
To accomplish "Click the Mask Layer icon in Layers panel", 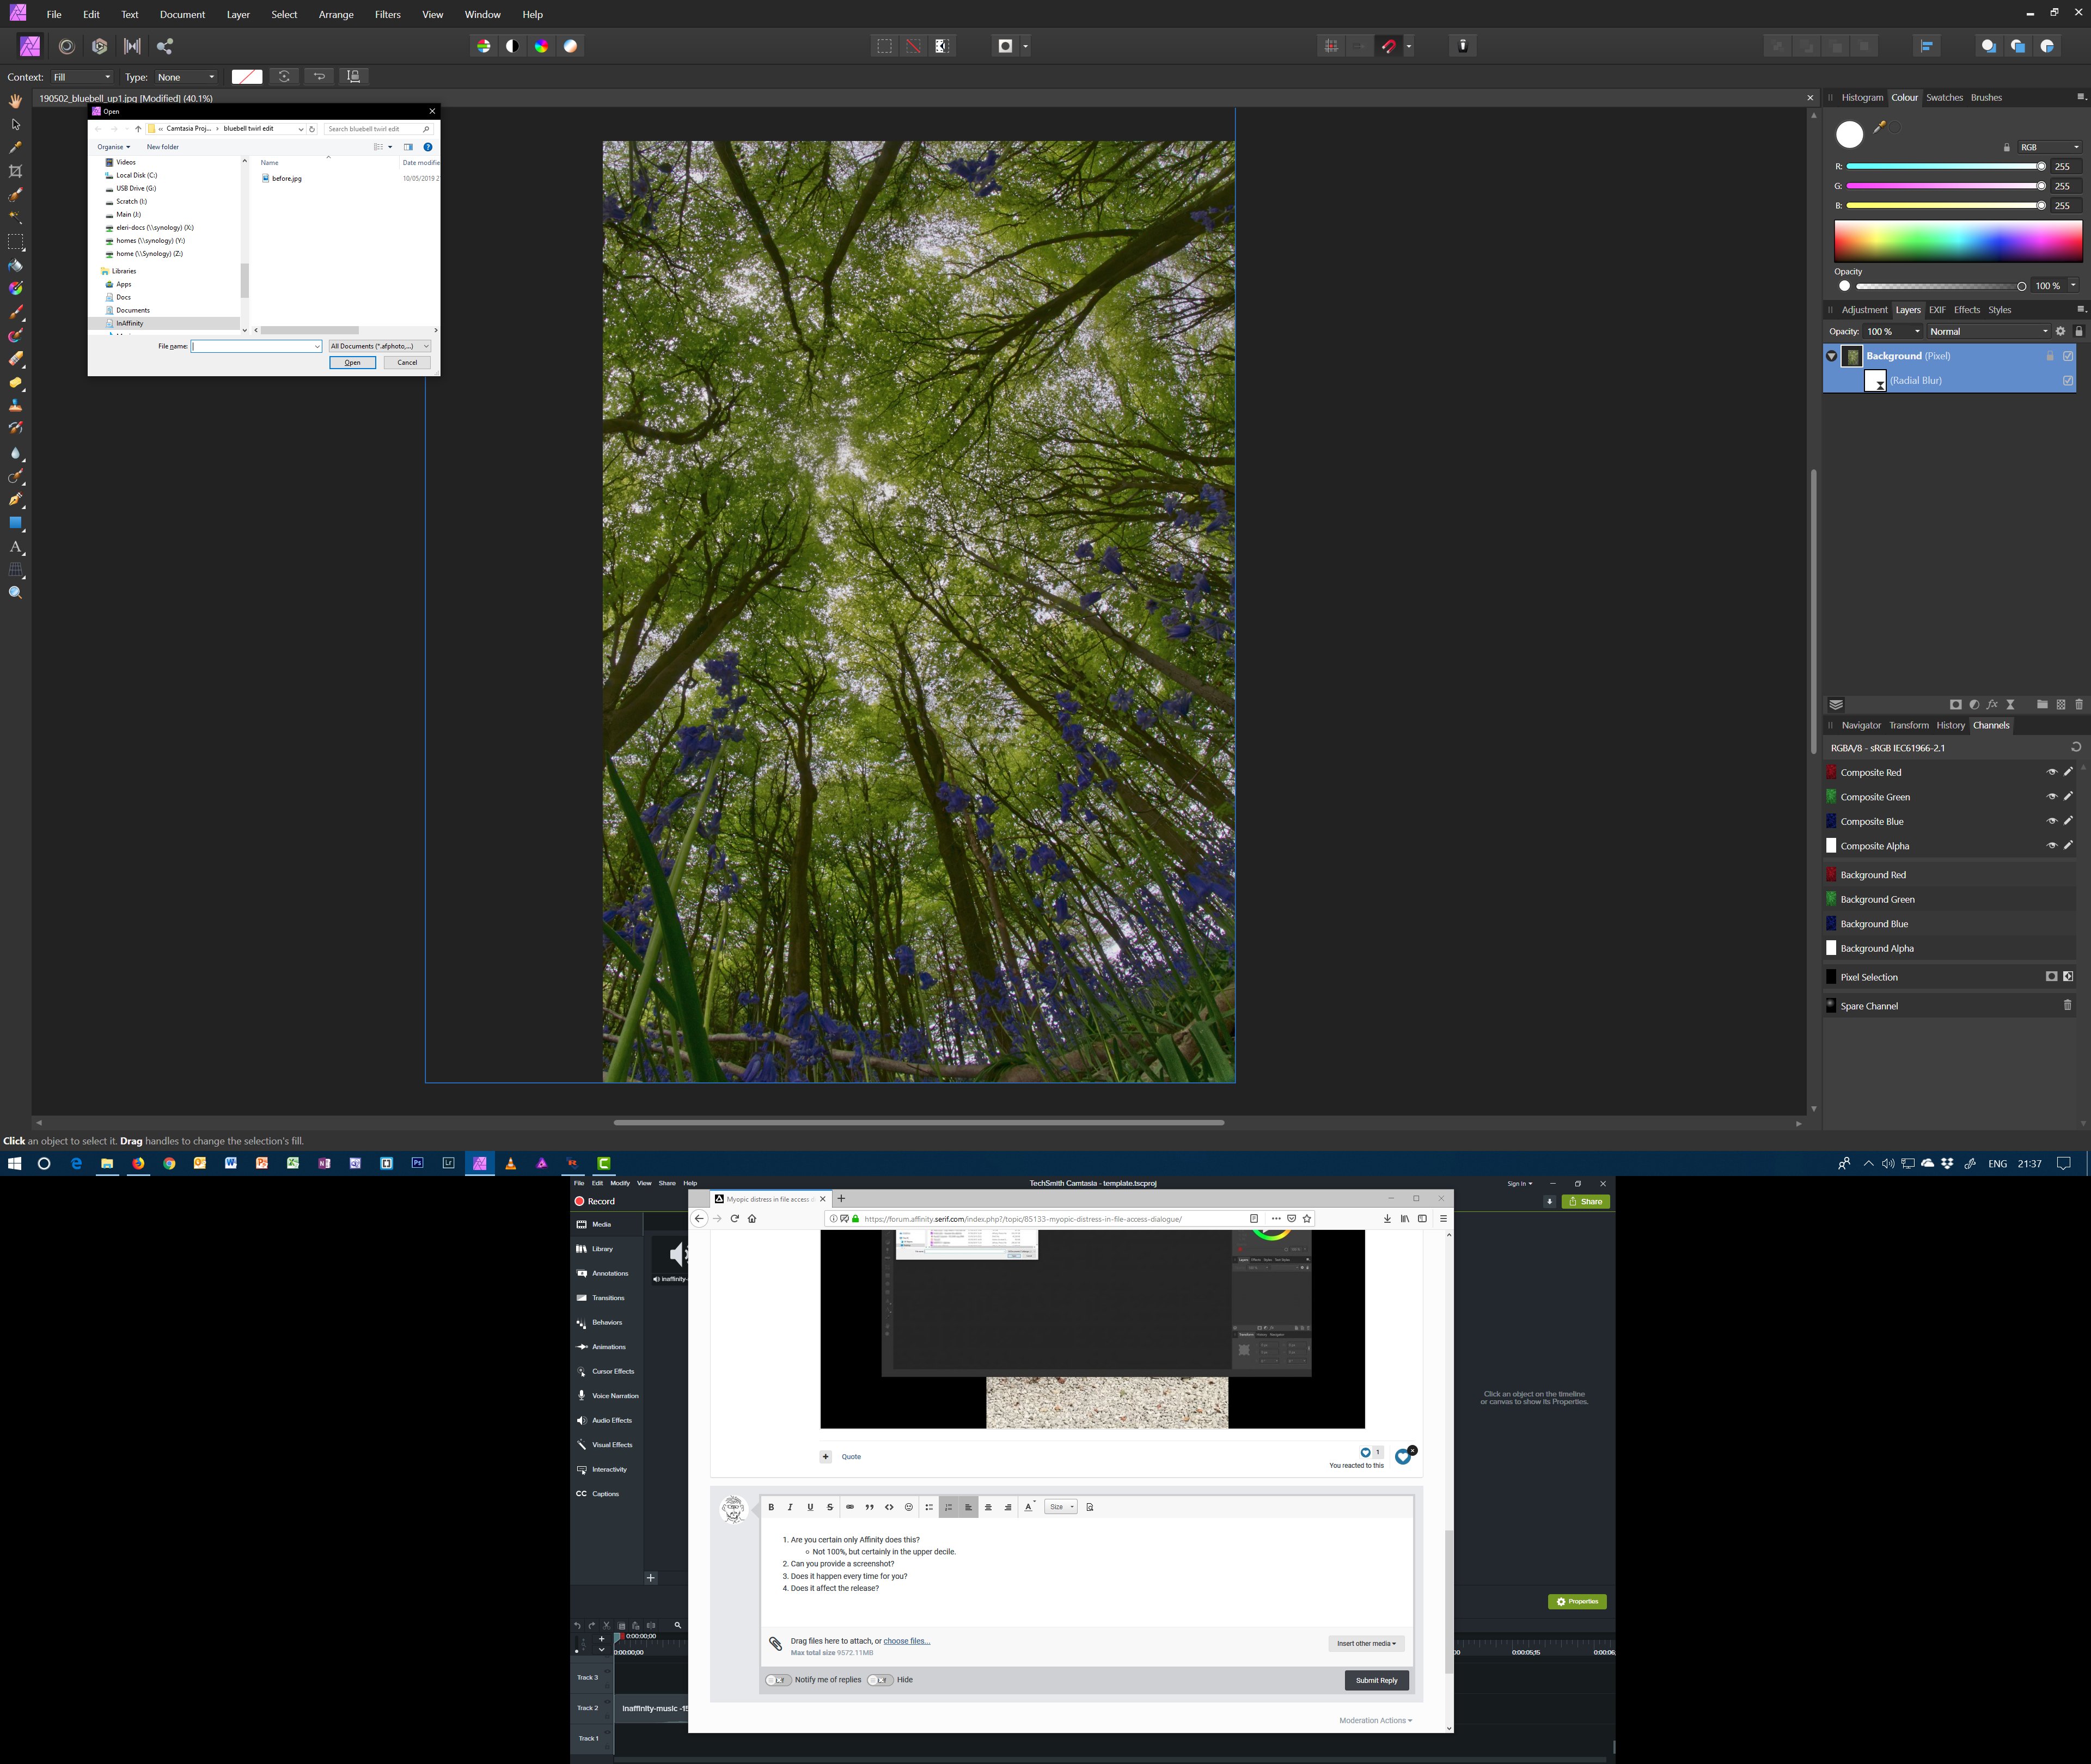I will click(1956, 705).
